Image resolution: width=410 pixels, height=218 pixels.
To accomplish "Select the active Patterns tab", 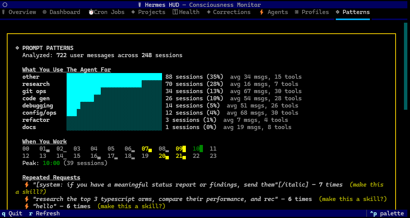I will pos(353,12).
